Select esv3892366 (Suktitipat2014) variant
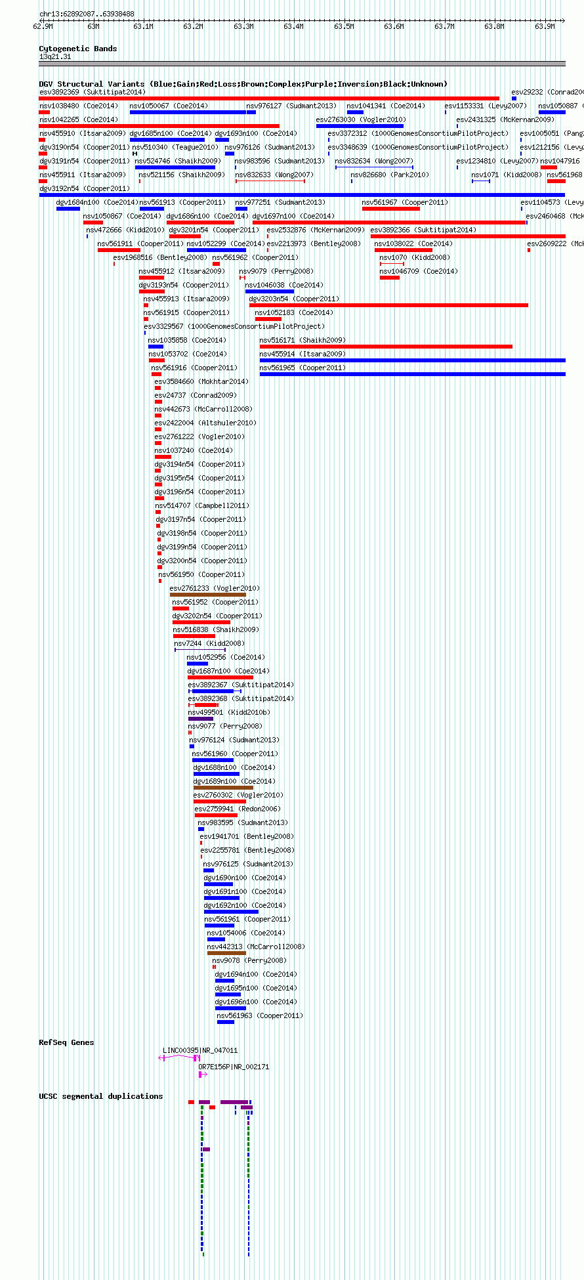Viewport: 584px width, 1280px height. coord(468,236)
